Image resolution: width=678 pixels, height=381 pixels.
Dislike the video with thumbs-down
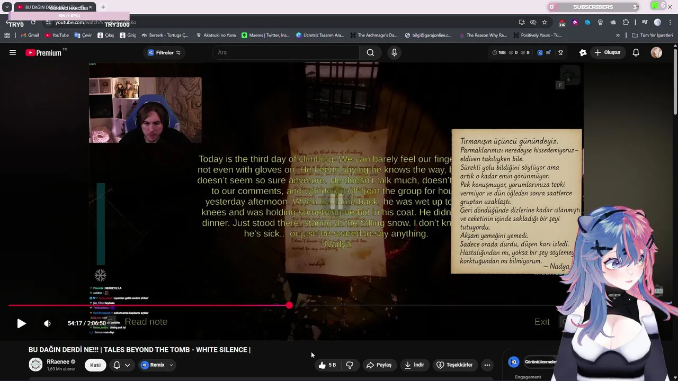point(350,365)
